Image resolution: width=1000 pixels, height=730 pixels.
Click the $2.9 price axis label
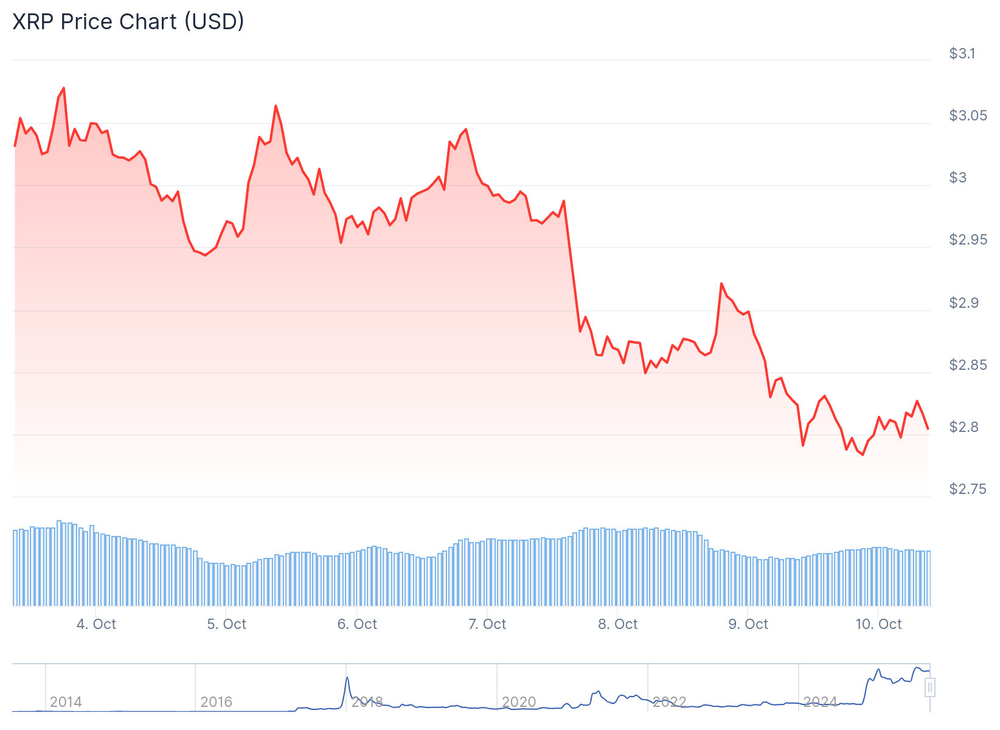tap(964, 303)
